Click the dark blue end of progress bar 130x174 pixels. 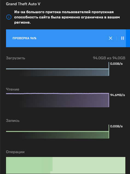point(128,38)
